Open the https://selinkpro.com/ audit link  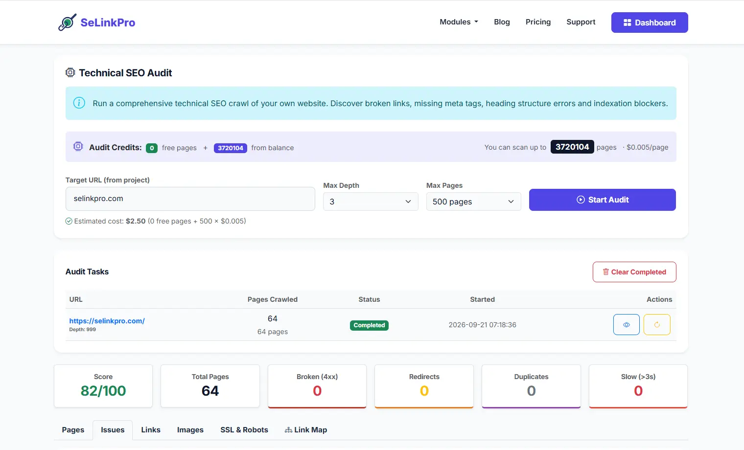click(x=107, y=321)
